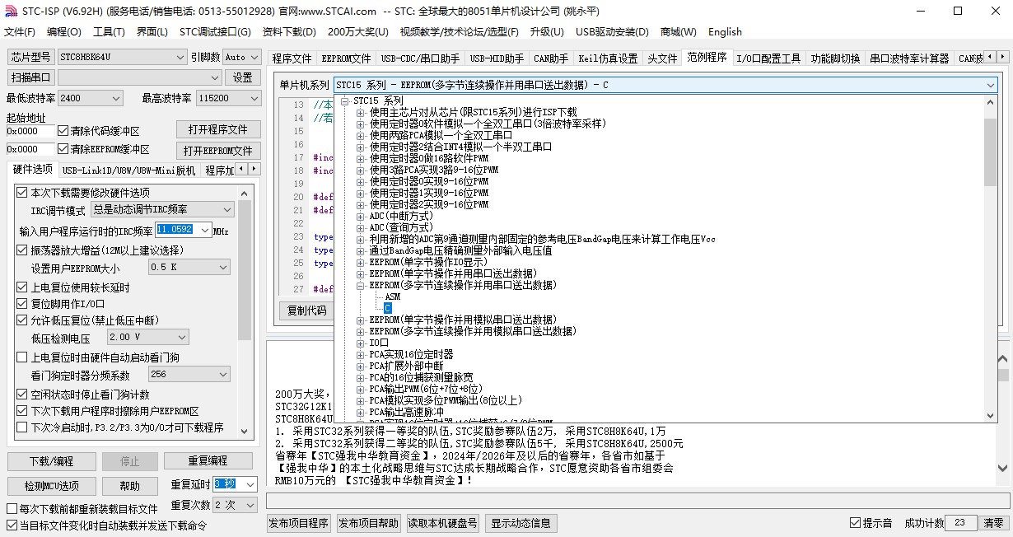Screen dimensions: 1013x537
Task: Toggle 允许低压复位 checkbox
Action: 22,320
